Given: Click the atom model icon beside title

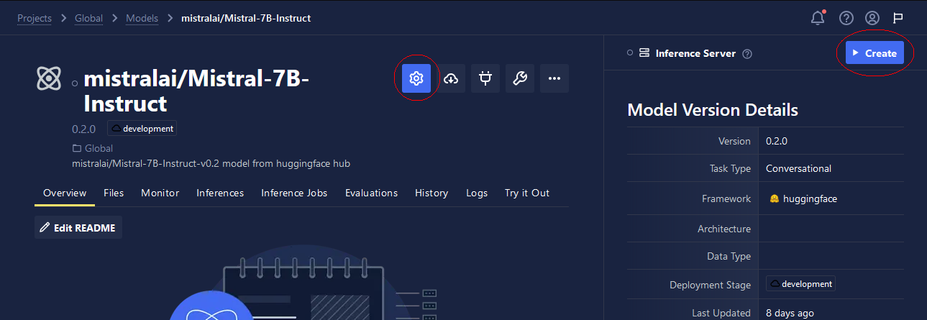Looking at the screenshot, I should [x=49, y=78].
